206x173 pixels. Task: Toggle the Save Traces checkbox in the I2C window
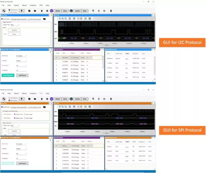[2, 19]
